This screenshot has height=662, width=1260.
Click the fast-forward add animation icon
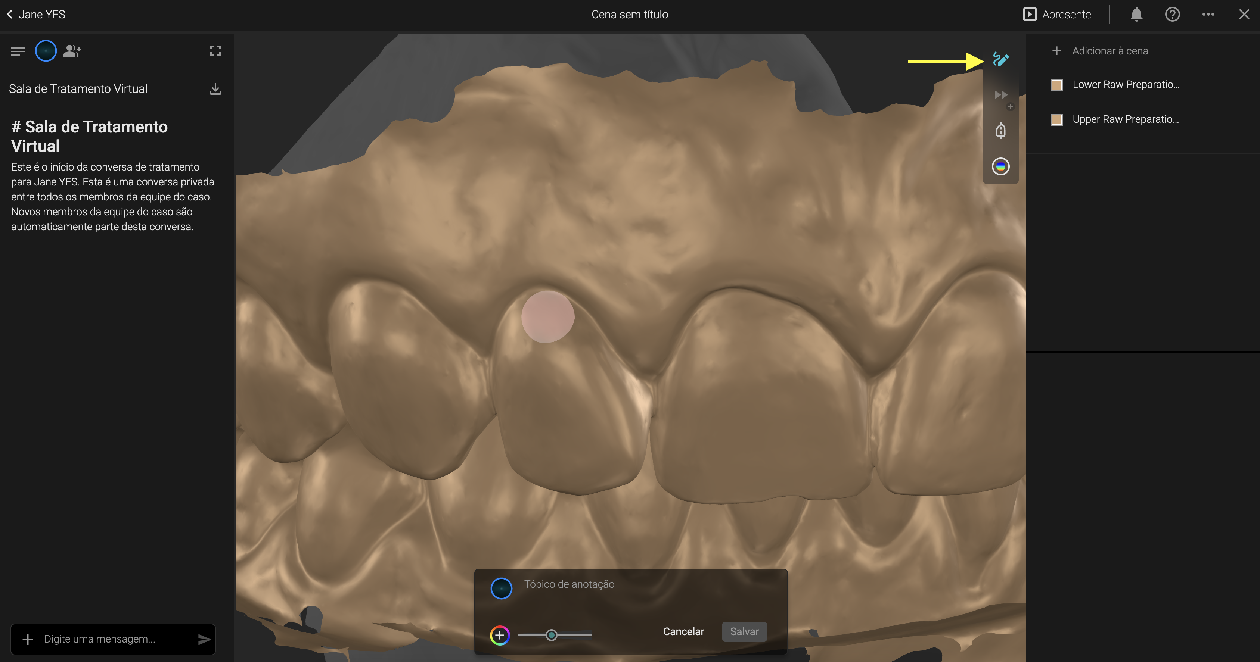(1001, 95)
